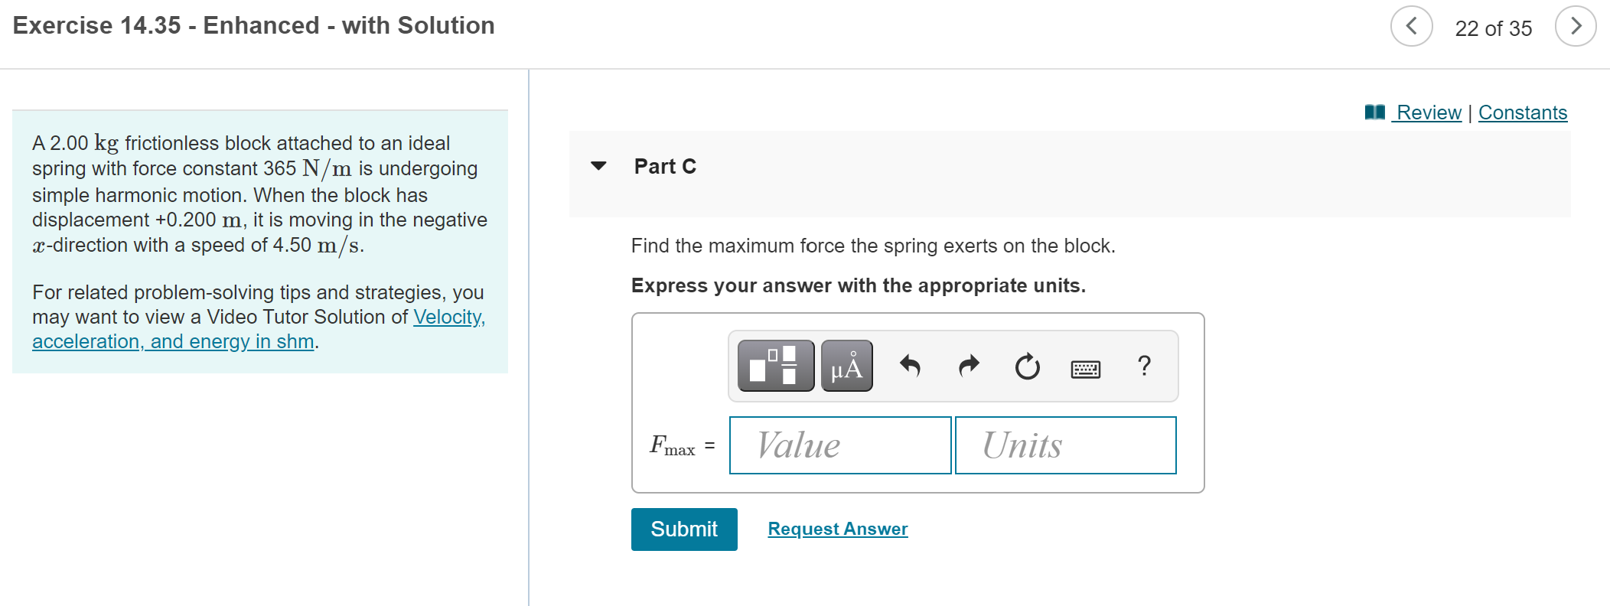Select the Part C section header
Image resolution: width=1610 pixels, height=606 pixels.
pos(665,166)
